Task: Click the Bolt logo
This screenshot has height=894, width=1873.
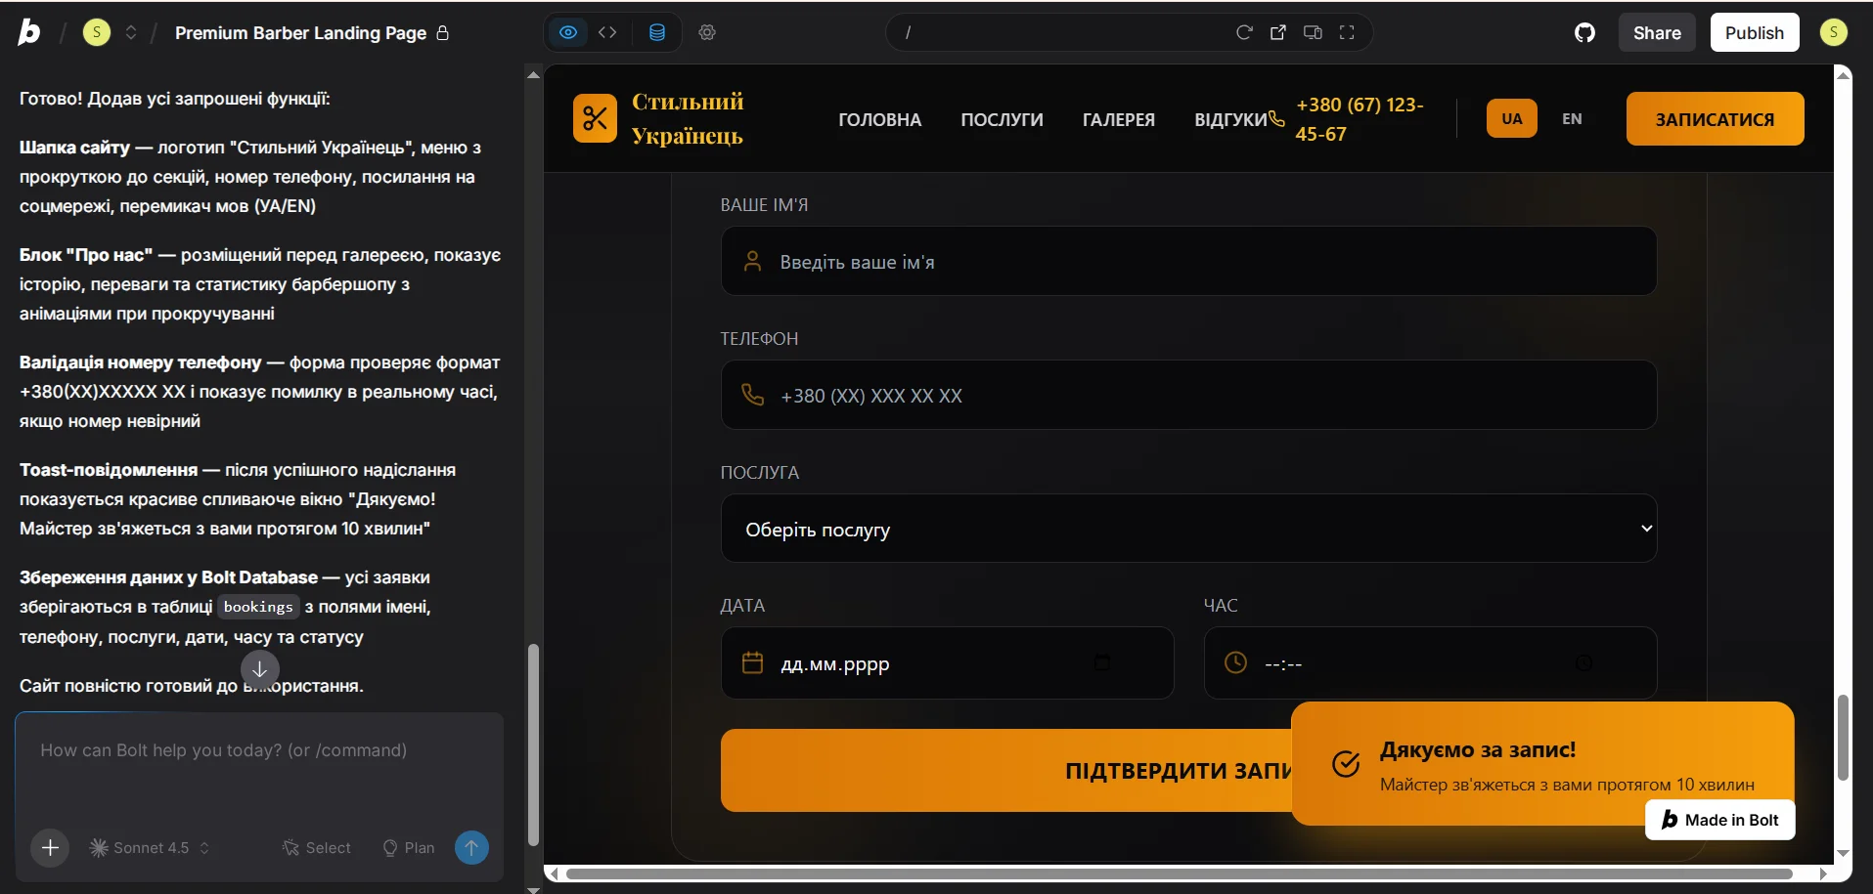Action: point(28,30)
